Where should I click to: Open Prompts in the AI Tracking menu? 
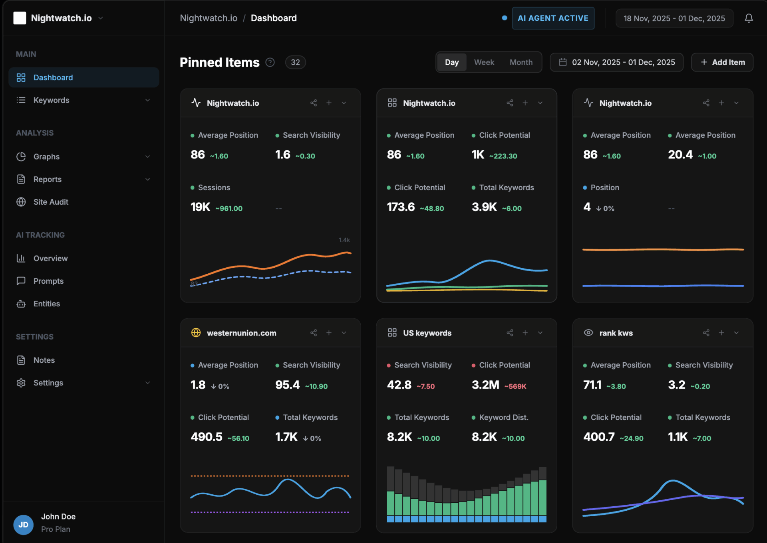coord(48,281)
